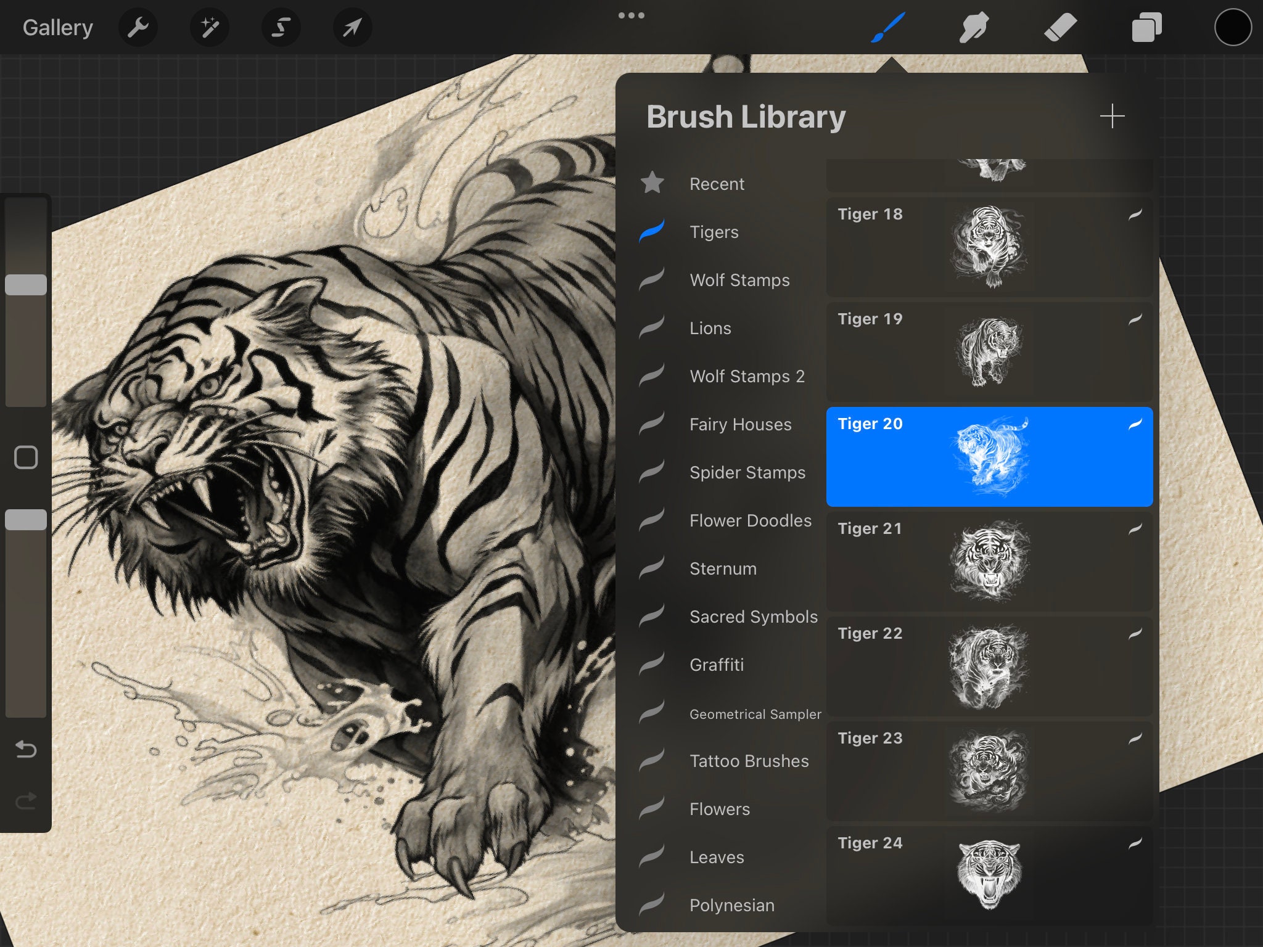Tap the brush icon beside Sternum
The height and width of the screenshot is (947, 1263).
[652, 567]
